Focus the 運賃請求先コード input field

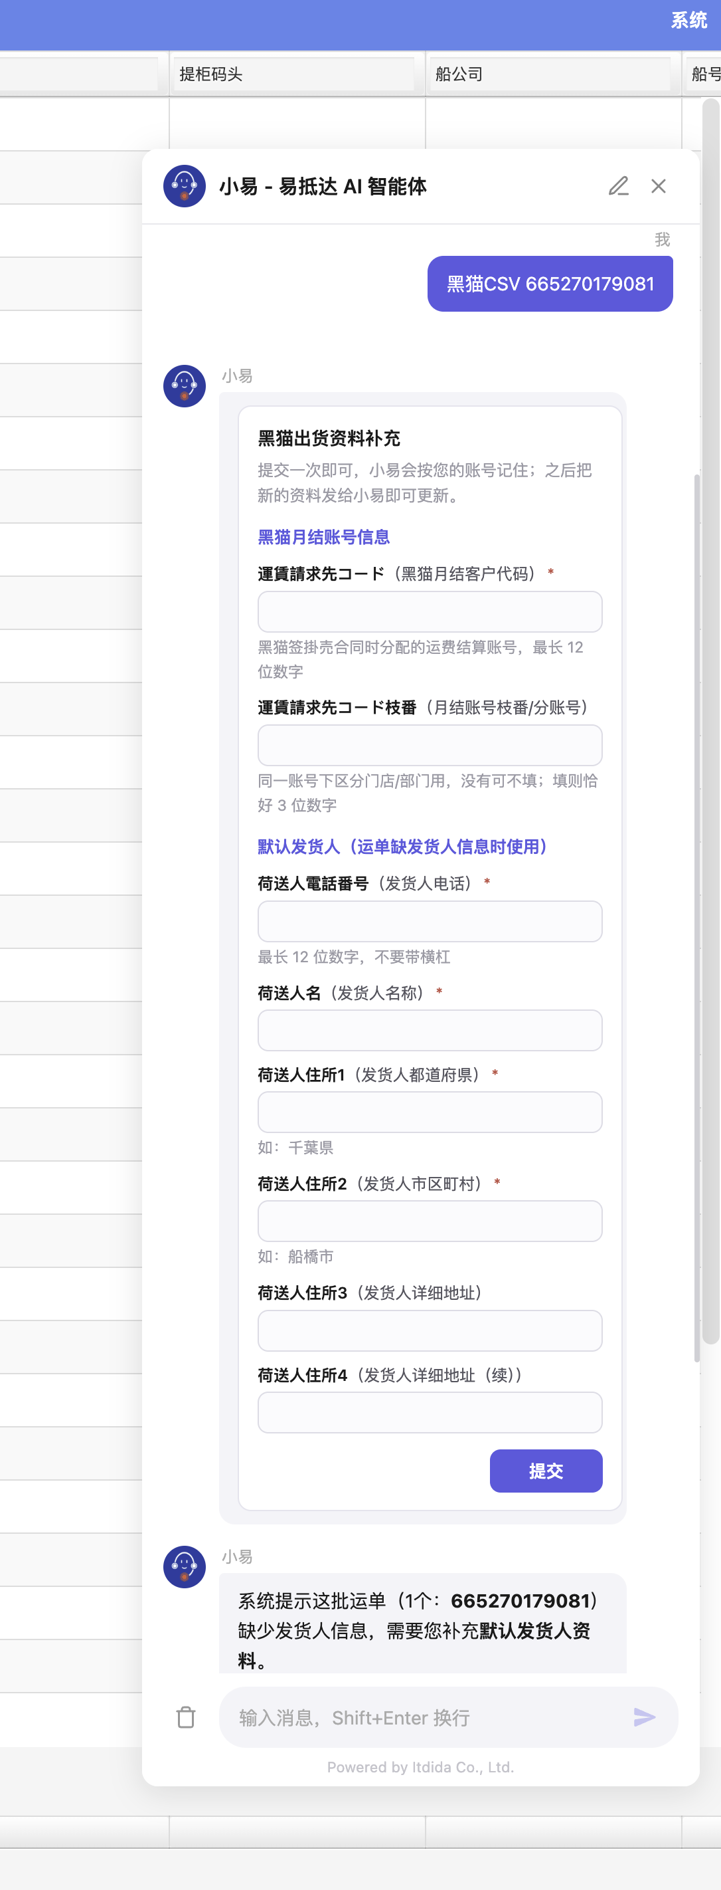coord(430,611)
